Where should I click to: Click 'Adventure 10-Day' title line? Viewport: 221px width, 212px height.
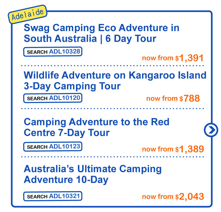(66, 180)
